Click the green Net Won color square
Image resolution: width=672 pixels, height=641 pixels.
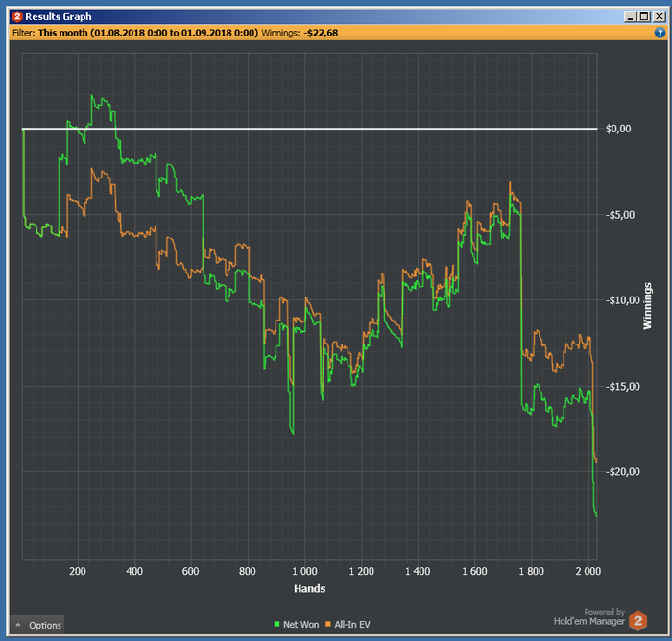(276, 624)
